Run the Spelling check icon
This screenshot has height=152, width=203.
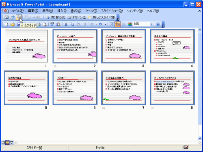tap(52, 24)
